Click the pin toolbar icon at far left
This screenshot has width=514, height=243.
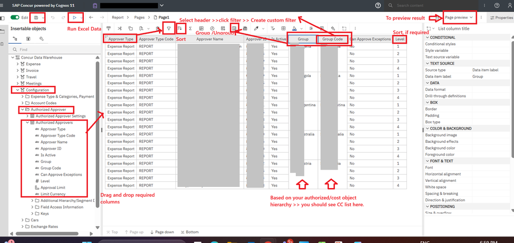pyautogui.click(x=109, y=28)
